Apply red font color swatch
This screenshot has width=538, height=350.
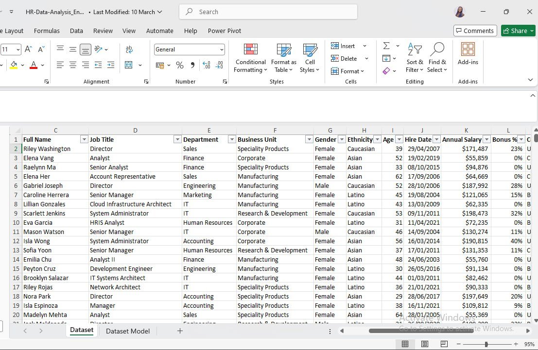tap(34, 65)
